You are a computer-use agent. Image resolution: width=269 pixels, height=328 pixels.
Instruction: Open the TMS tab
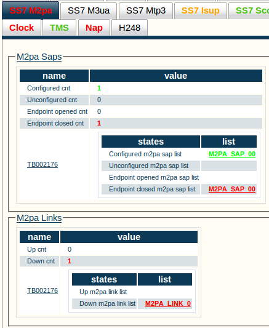pyautogui.click(x=59, y=28)
